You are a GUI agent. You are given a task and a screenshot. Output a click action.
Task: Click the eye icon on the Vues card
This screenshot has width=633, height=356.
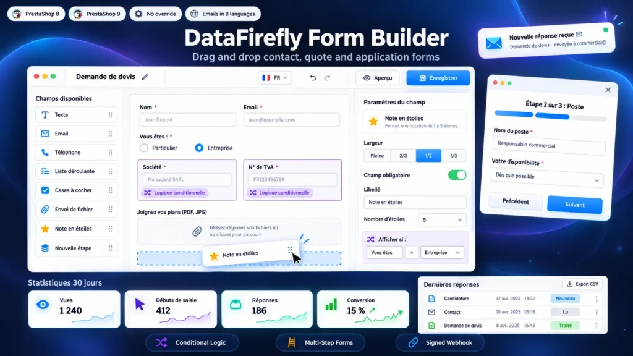[43, 304]
